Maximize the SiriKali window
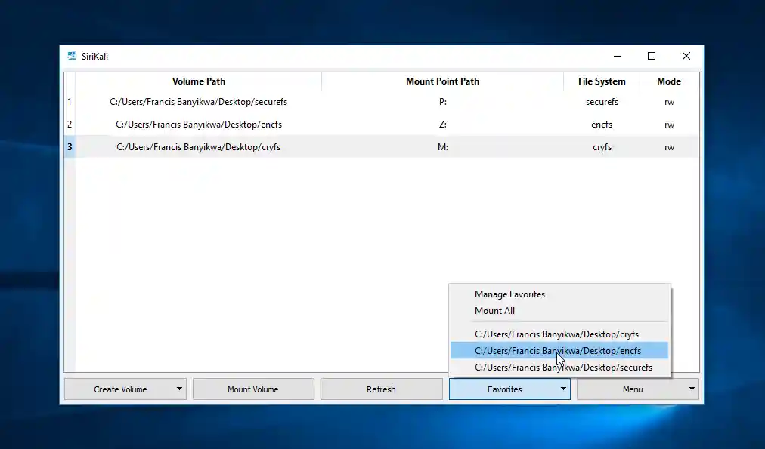765x449 pixels. coord(652,57)
